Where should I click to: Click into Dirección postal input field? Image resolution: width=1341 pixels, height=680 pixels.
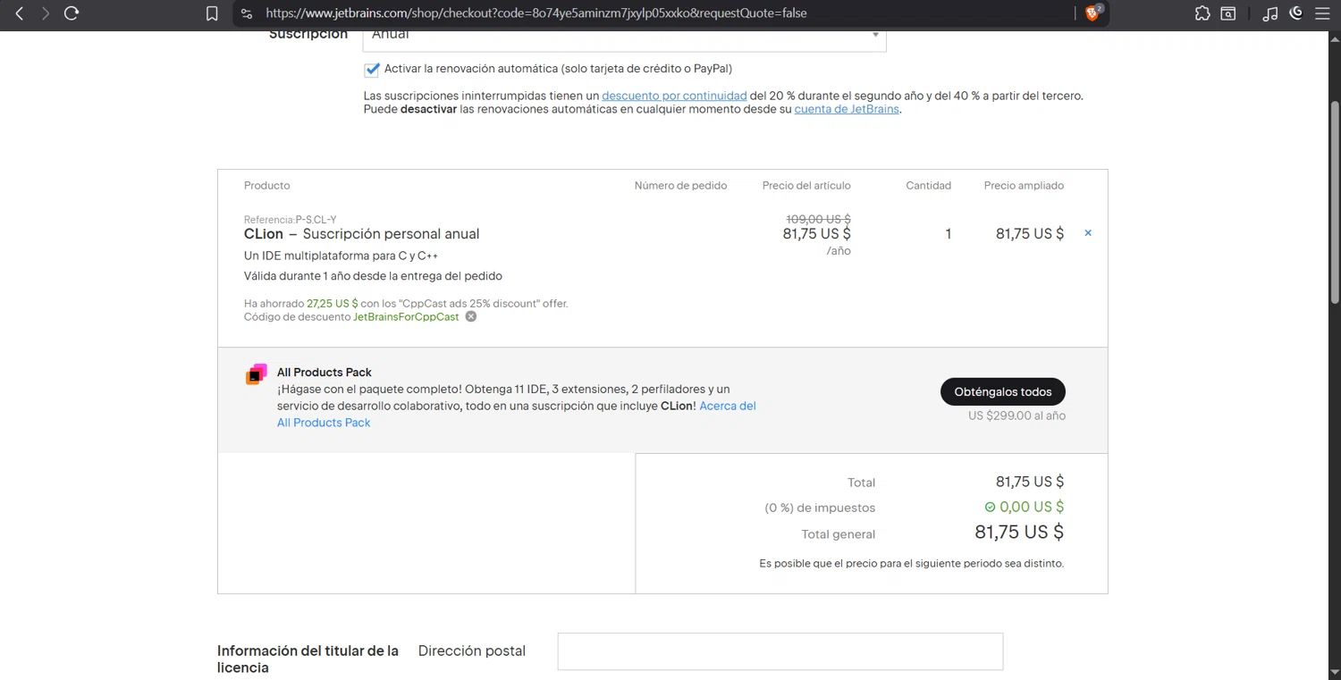(x=780, y=651)
